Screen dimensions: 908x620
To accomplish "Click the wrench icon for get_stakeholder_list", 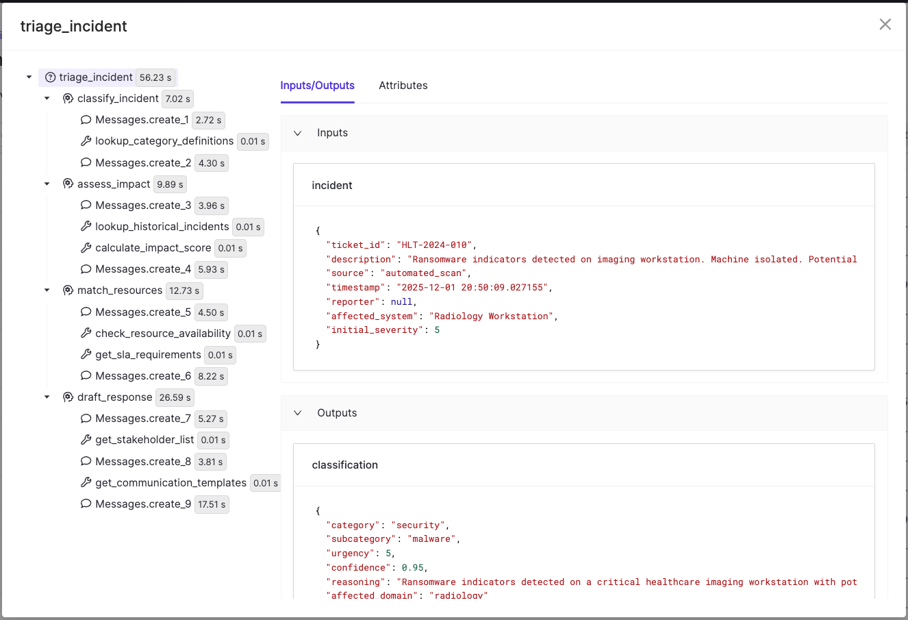I will (86, 440).
